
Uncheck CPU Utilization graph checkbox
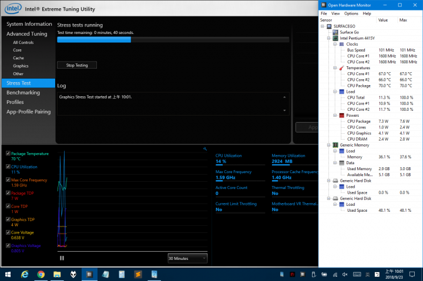click(x=8, y=167)
